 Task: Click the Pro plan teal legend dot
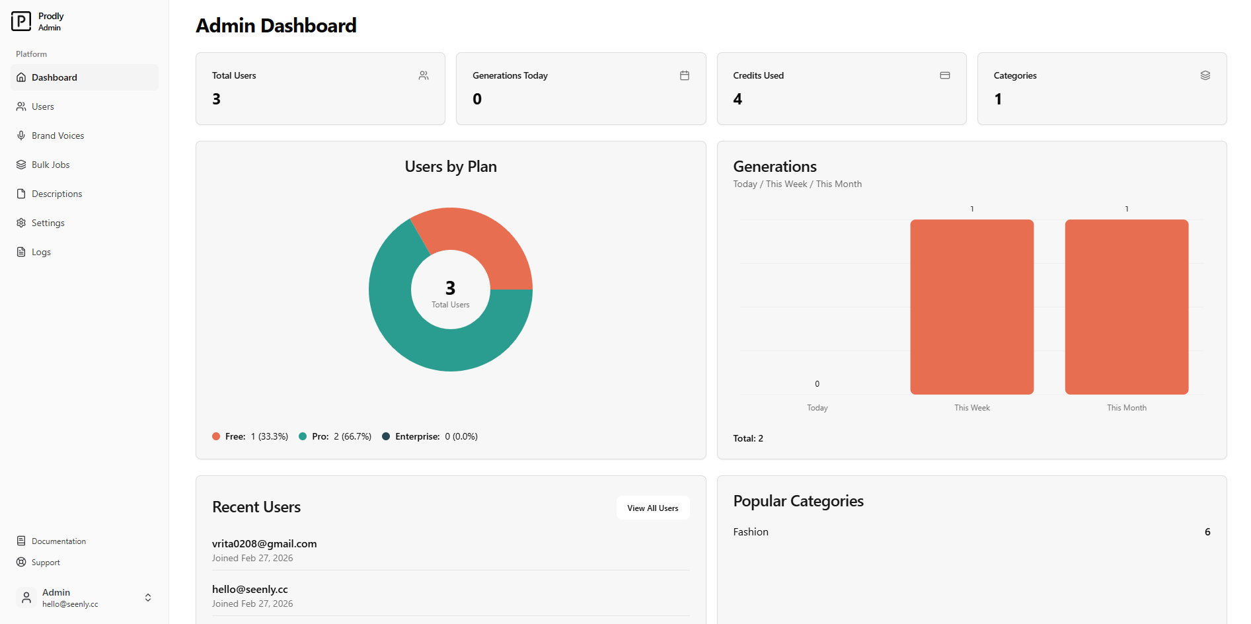pos(303,436)
